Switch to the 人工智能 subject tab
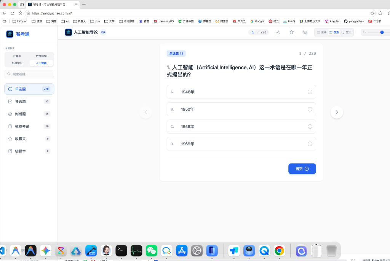Viewport: 390px width, 261px height. [41, 63]
